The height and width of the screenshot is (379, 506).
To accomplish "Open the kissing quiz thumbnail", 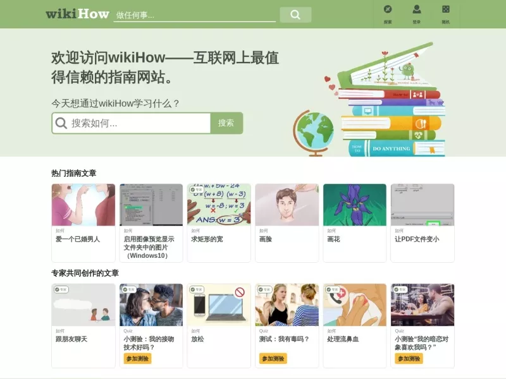I will coord(151,305).
